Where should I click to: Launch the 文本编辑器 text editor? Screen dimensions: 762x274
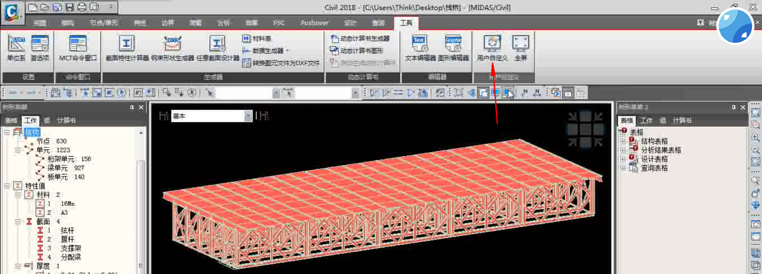coord(420,48)
